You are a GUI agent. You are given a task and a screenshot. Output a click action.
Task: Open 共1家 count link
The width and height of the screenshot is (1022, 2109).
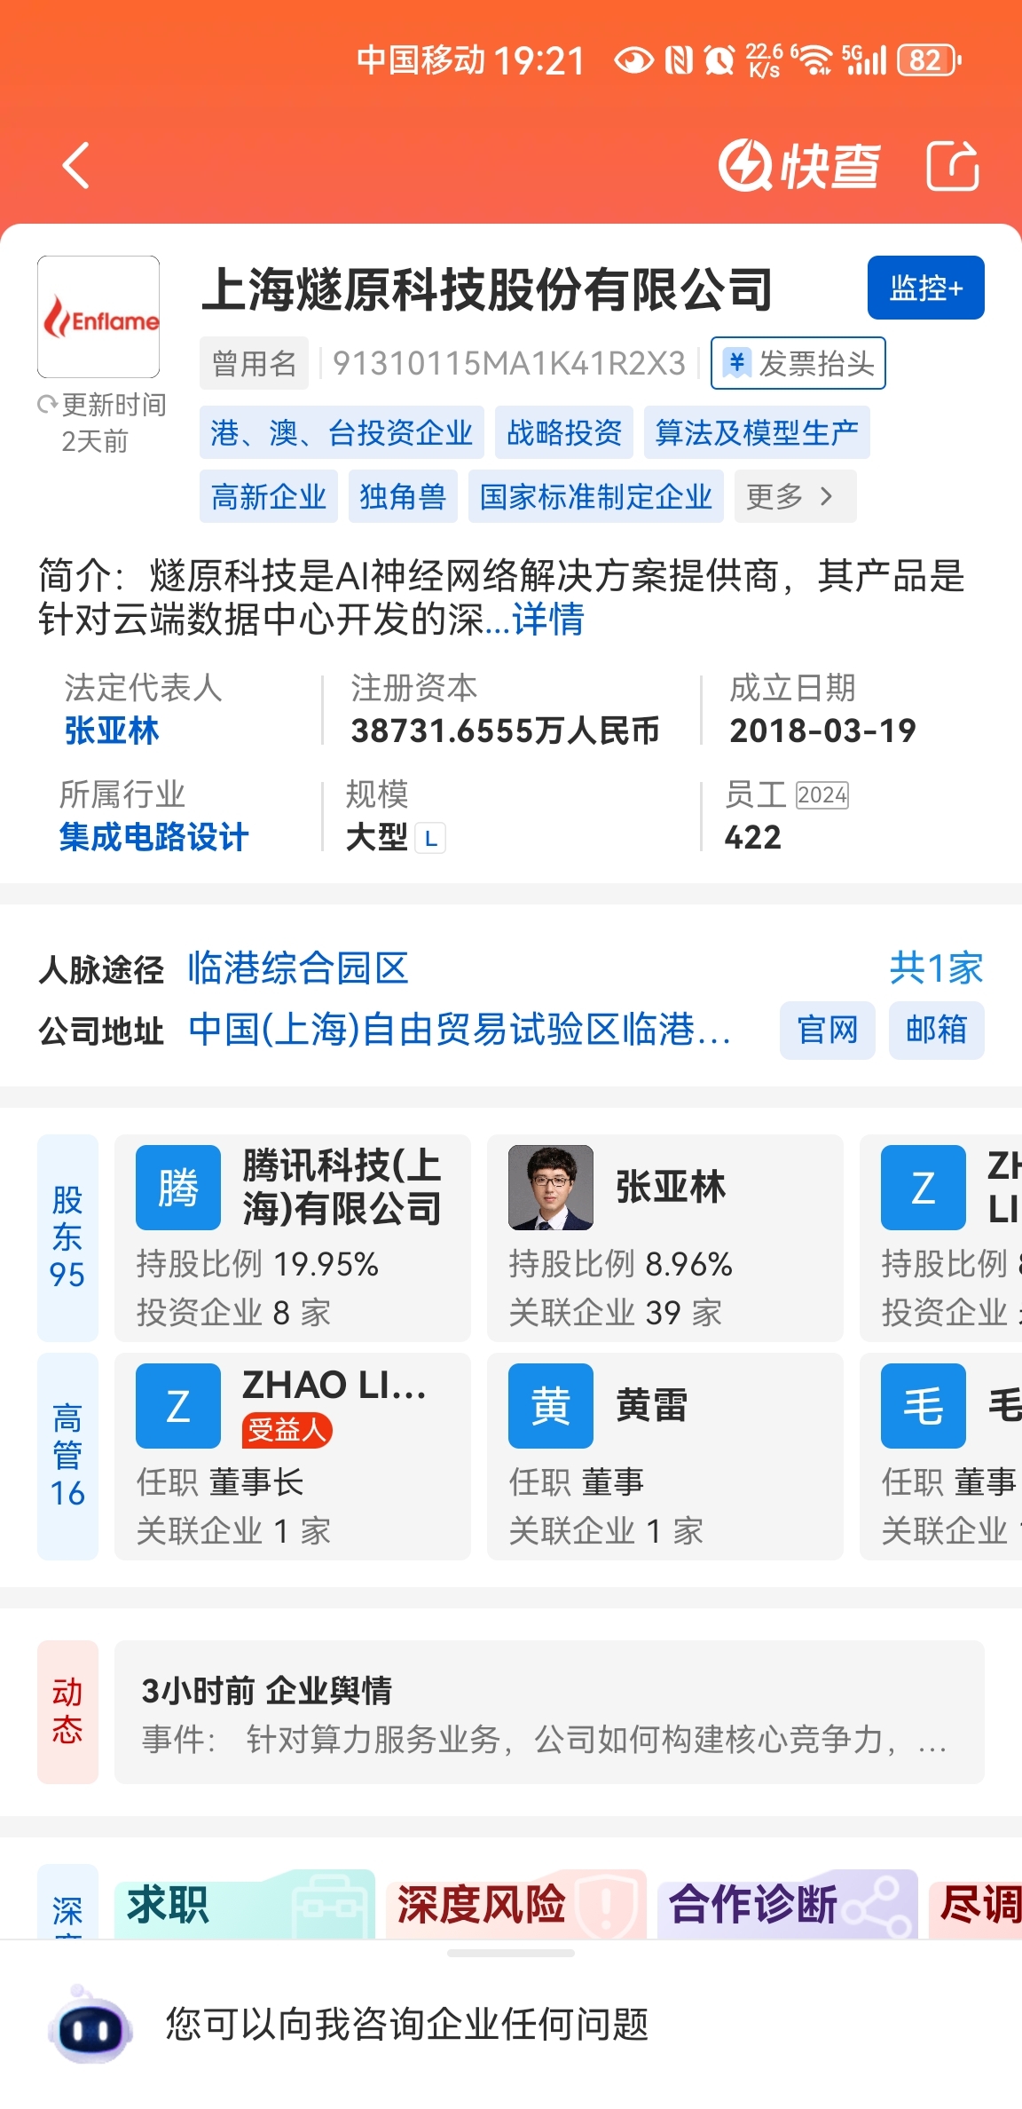pos(937,968)
